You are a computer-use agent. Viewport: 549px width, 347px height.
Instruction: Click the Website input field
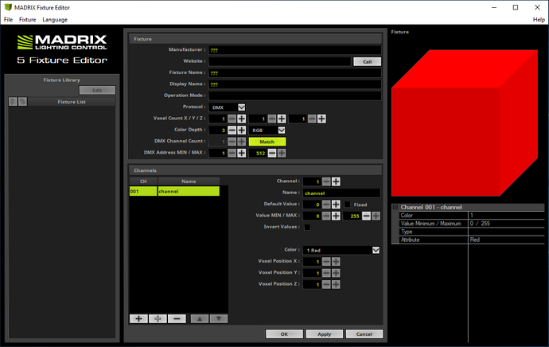point(280,61)
